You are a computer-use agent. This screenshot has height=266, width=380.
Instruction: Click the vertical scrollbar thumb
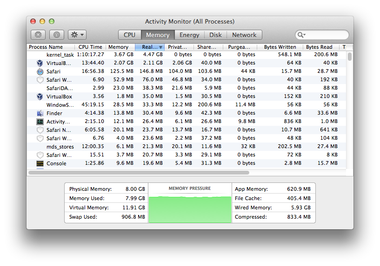[349, 56]
